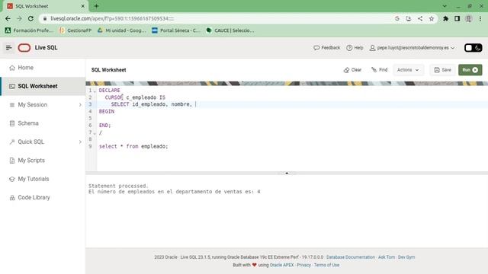Toggle browser side panel
This screenshot has height=274, width=488.
point(457,18)
